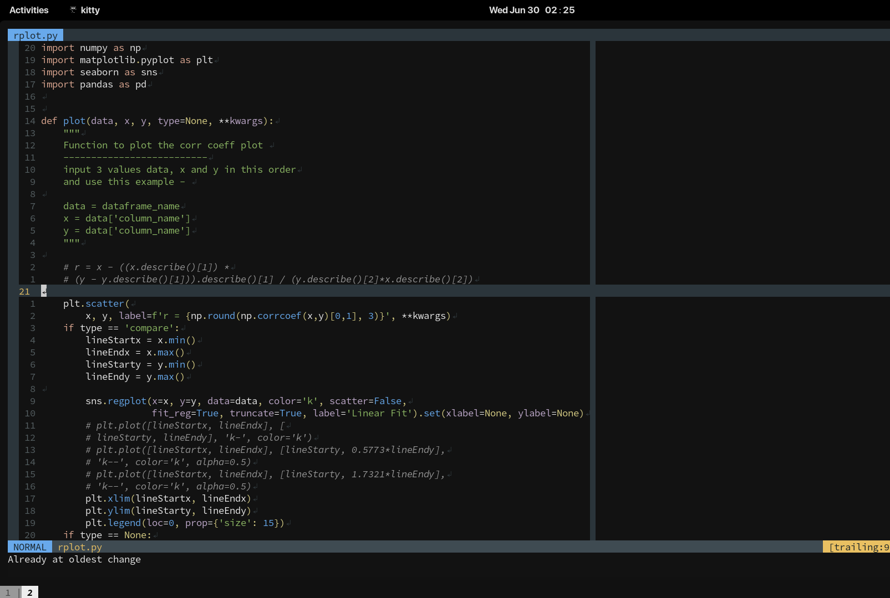Click relative line number 14 beside def plot
Image resolution: width=890 pixels, height=598 pixels.
(x=30, y=121)
